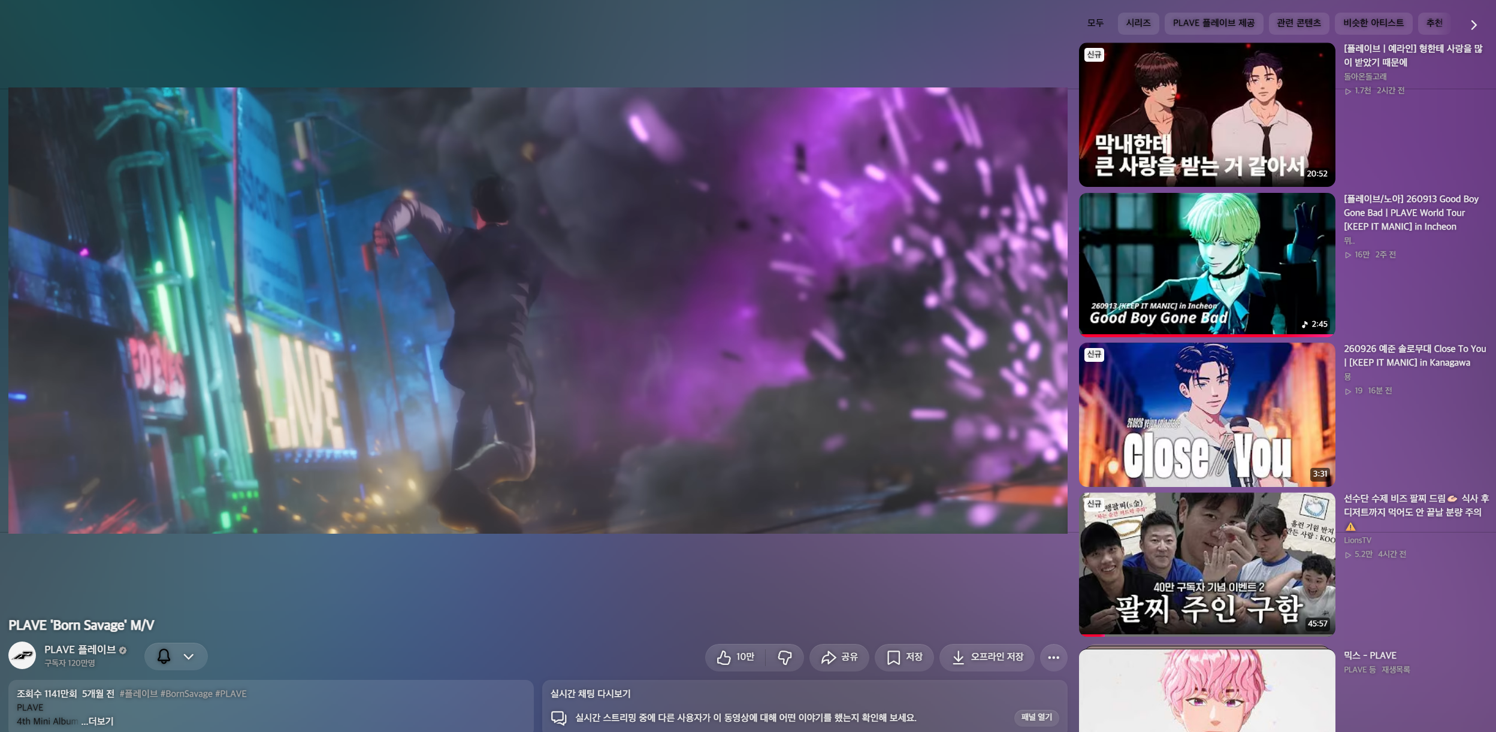Click the #BornSavage hashtag
Viewport: 1496px width, 732px height.
tap(186, 694)
